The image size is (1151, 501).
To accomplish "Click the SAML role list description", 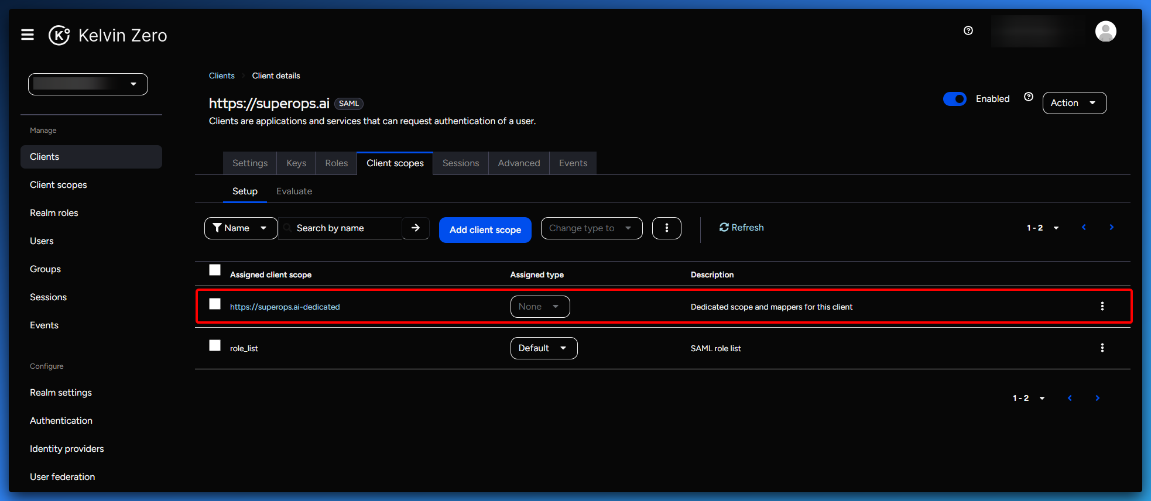I will pyautogui.click(x=715, y=348).
